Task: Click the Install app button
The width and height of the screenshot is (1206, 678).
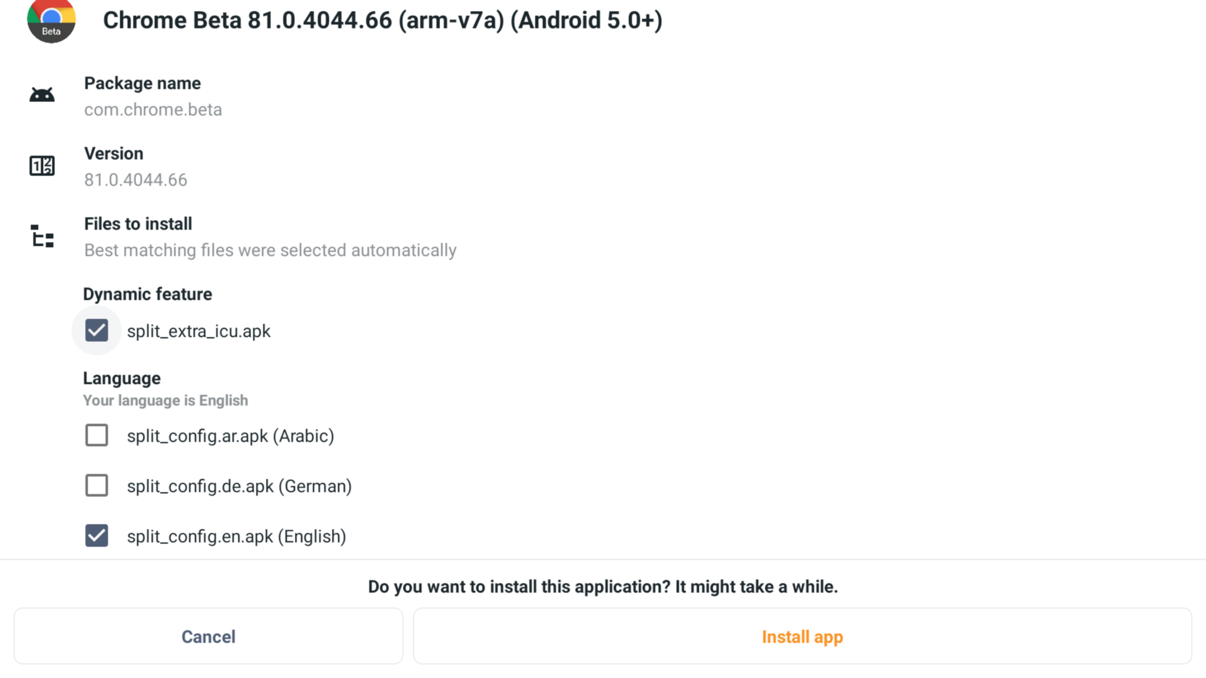Action: (x=802, y=636)
